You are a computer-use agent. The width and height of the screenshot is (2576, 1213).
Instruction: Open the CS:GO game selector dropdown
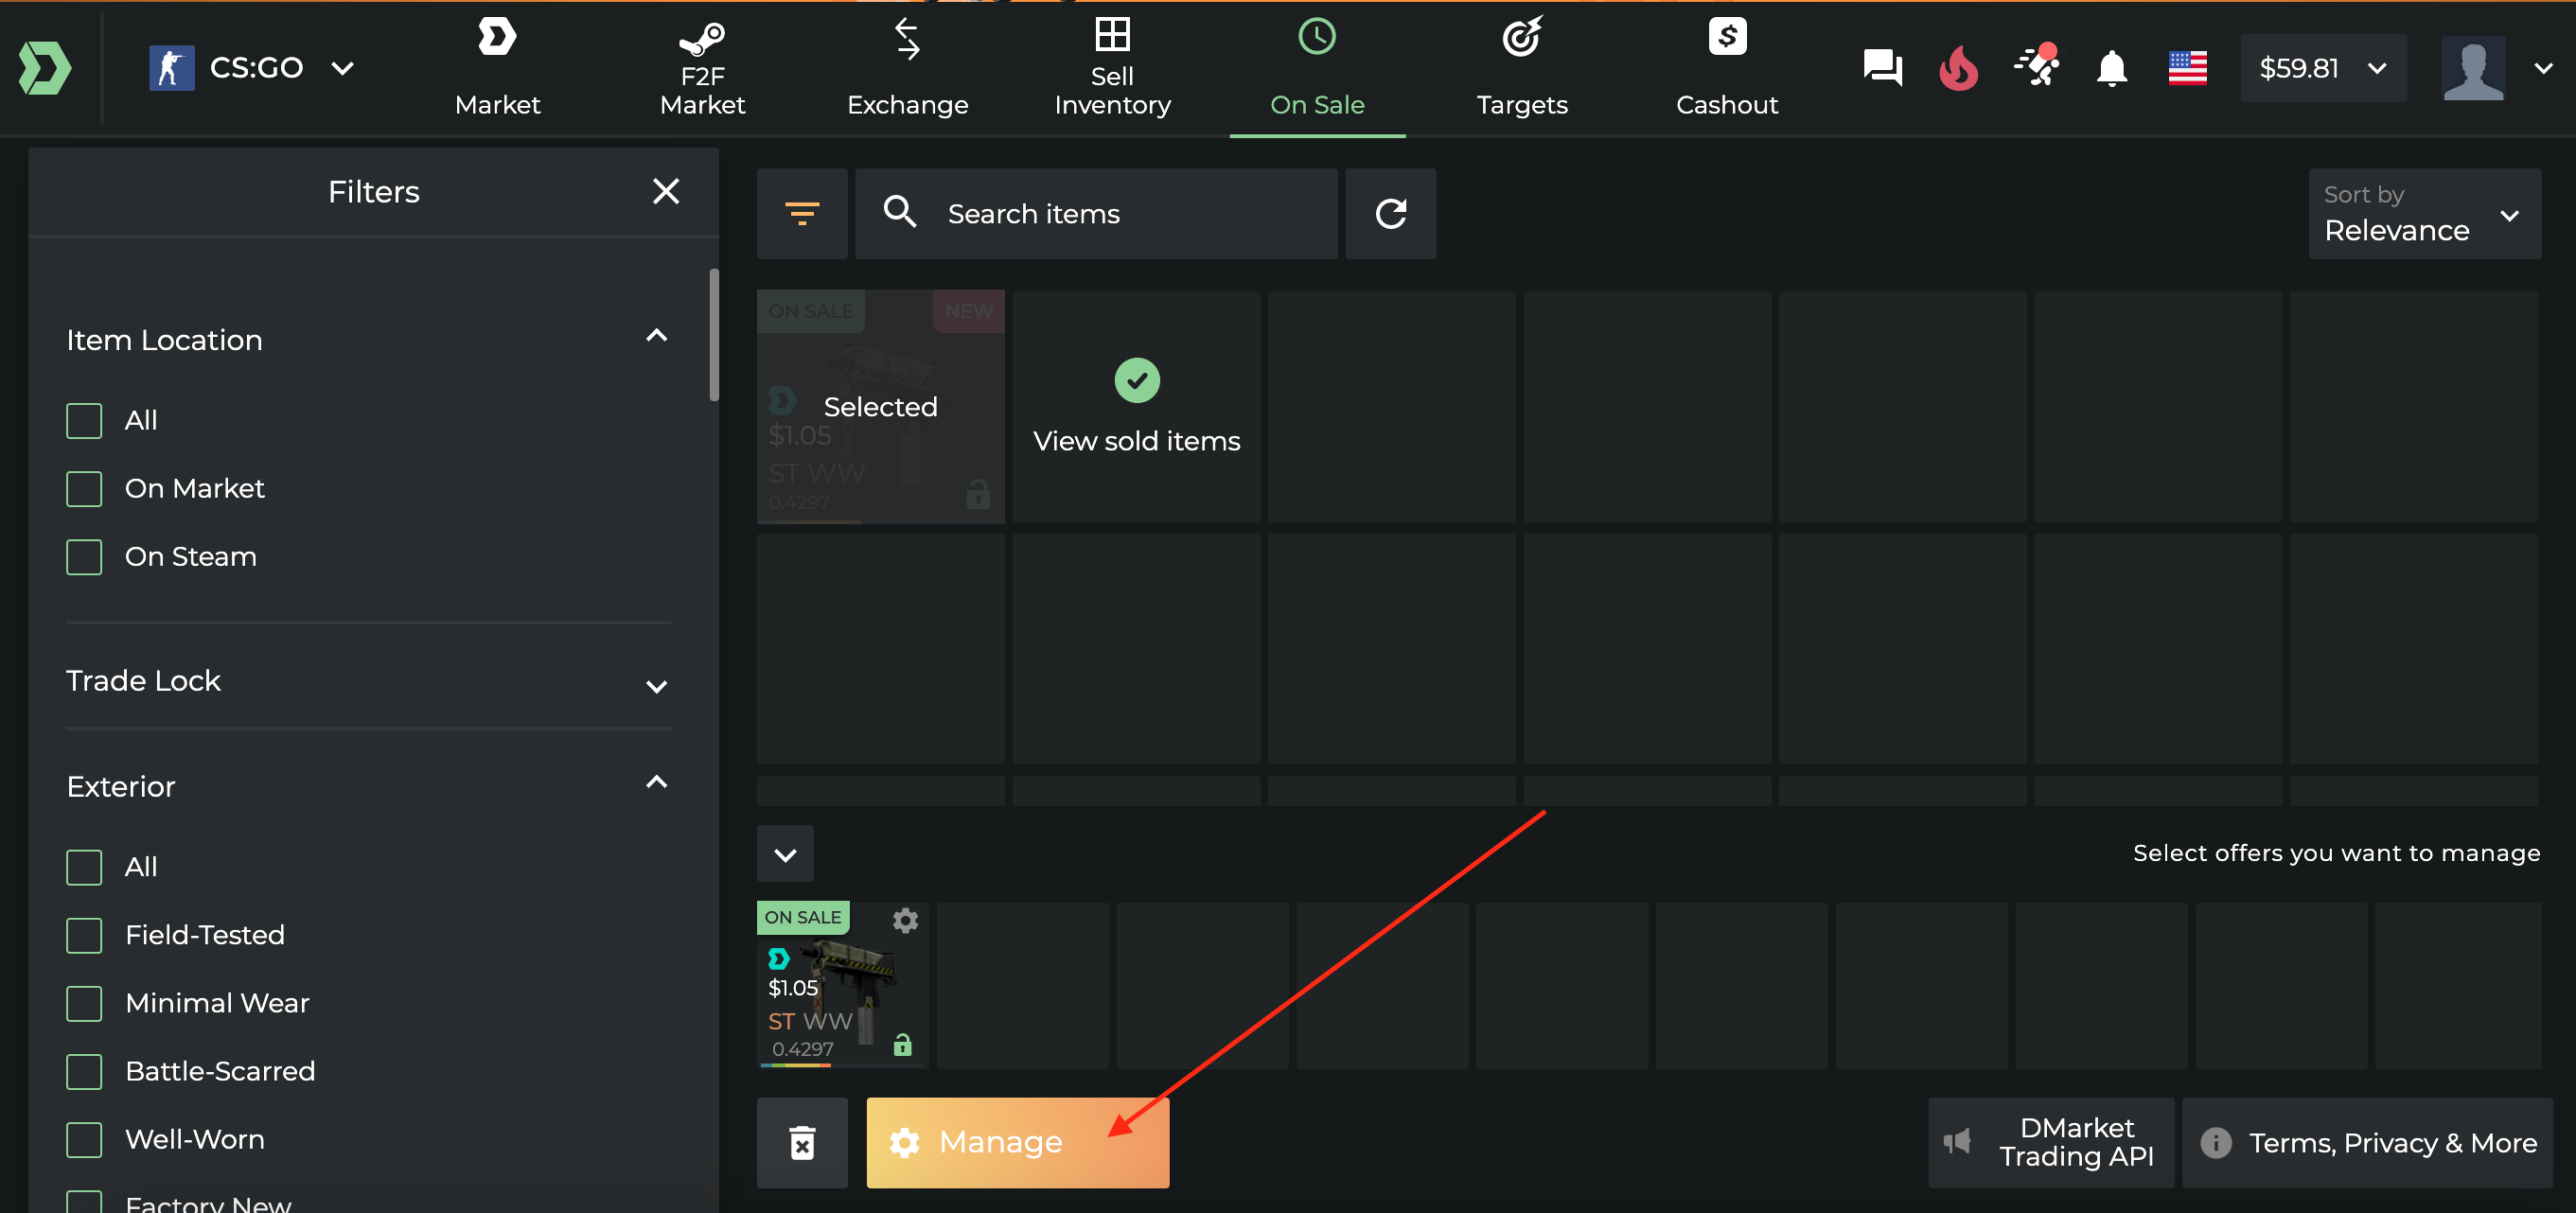click(x=252, y=68)
